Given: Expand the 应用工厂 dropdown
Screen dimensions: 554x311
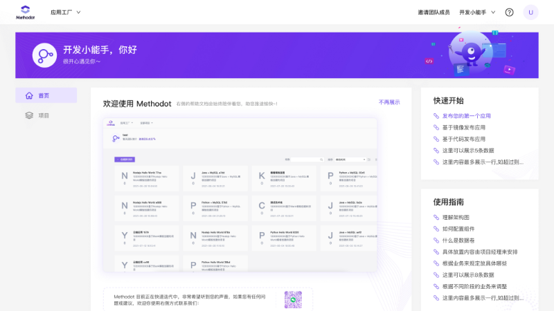Looking at the screenshot, I should point(66,12).
